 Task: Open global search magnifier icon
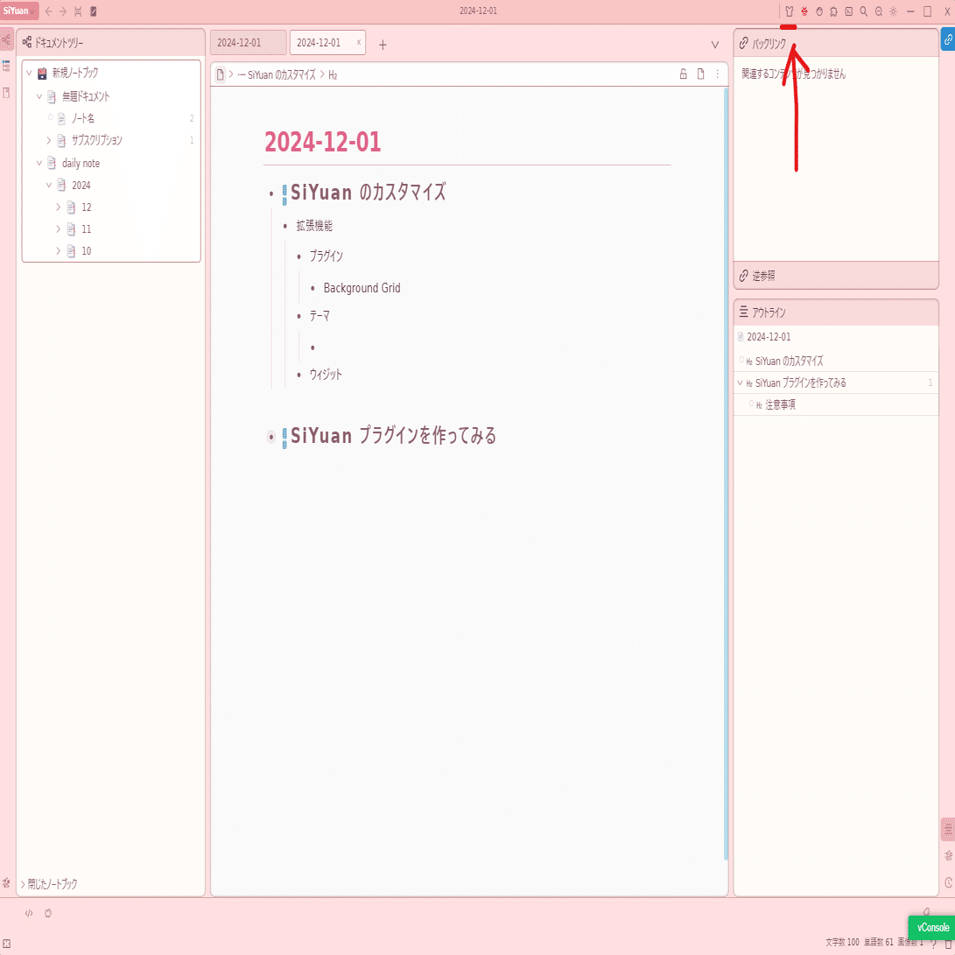[x=864, y=11]
